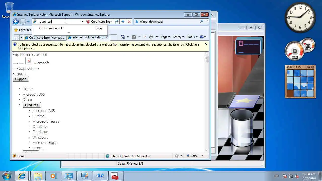Image resolution: width=322 pixels, height=181 pixels.
Task: Click the 'more ...' link
Action: tap(39, 148)
